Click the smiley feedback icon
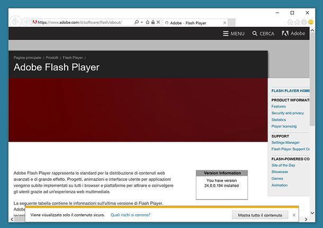The image size is (323, 228). pos(311,22)
